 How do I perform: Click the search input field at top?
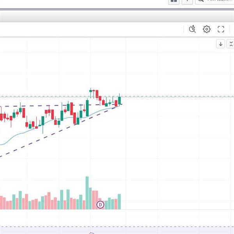214,1
